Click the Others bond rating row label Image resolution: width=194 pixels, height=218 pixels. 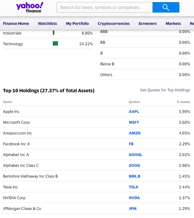pyautogui.click(x=106, y=75)
